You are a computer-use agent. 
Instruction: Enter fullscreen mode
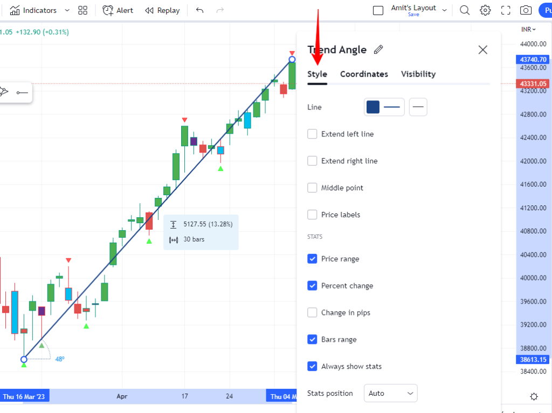506,10
